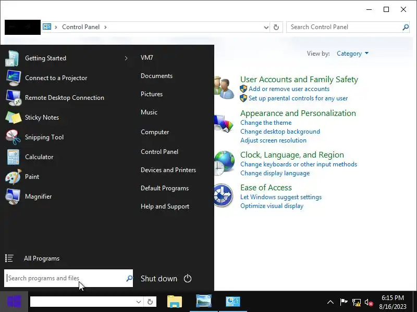
Task: Click Optimize visual display link
Action: 272,206
